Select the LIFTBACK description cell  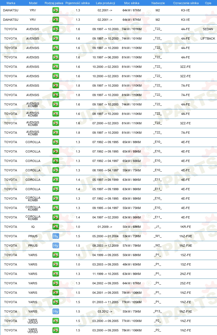pyautogui.click(x=208, y=38)
